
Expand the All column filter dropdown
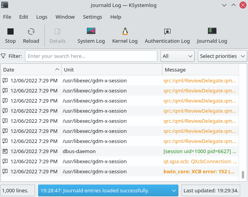click(178, 56)
